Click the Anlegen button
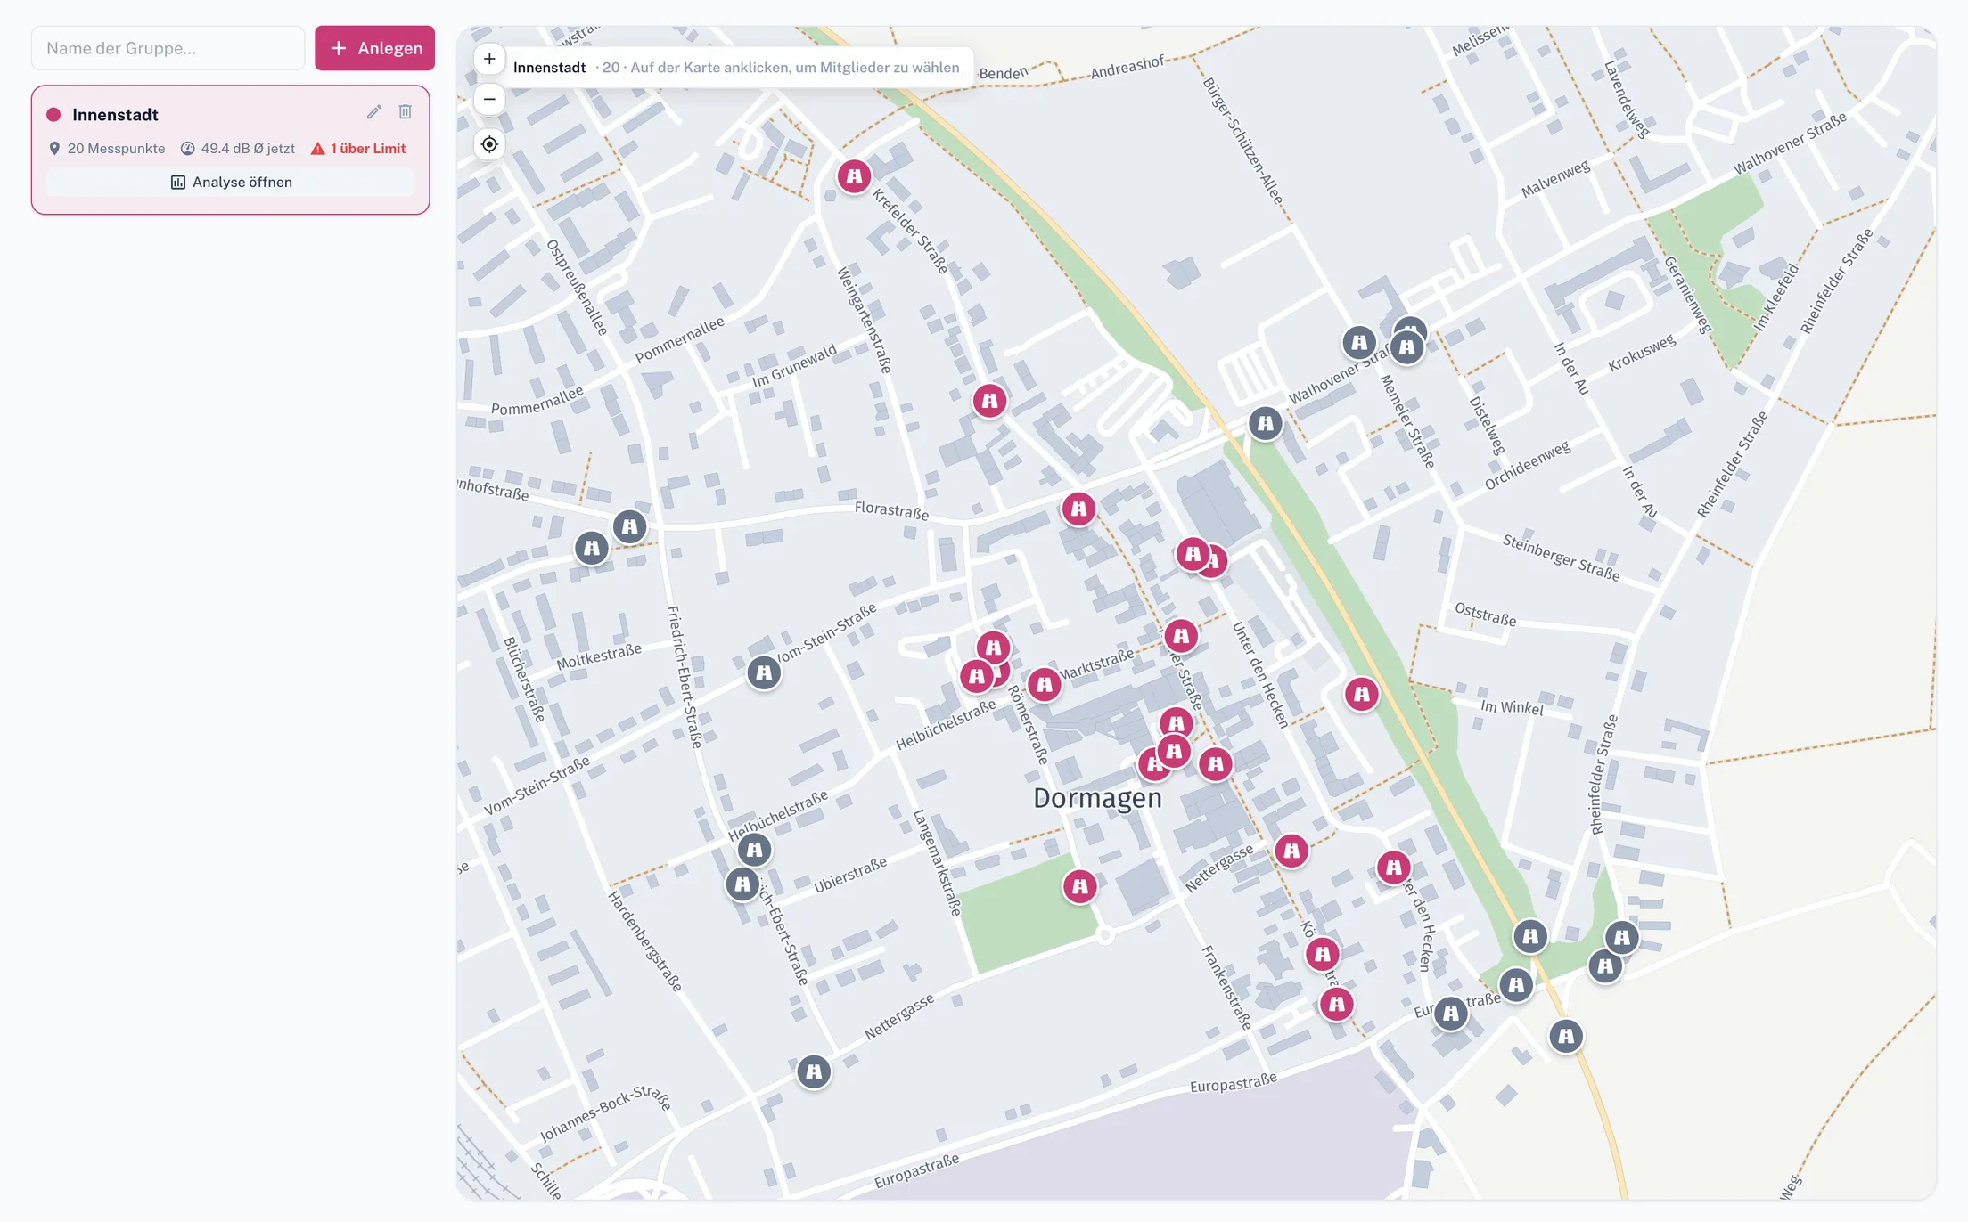The image size is (1968, 1222). click(374, 48)
